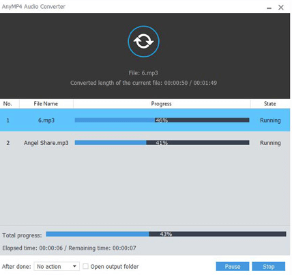Click the 46% progress bar for 6.mp3

pos(162,120)
